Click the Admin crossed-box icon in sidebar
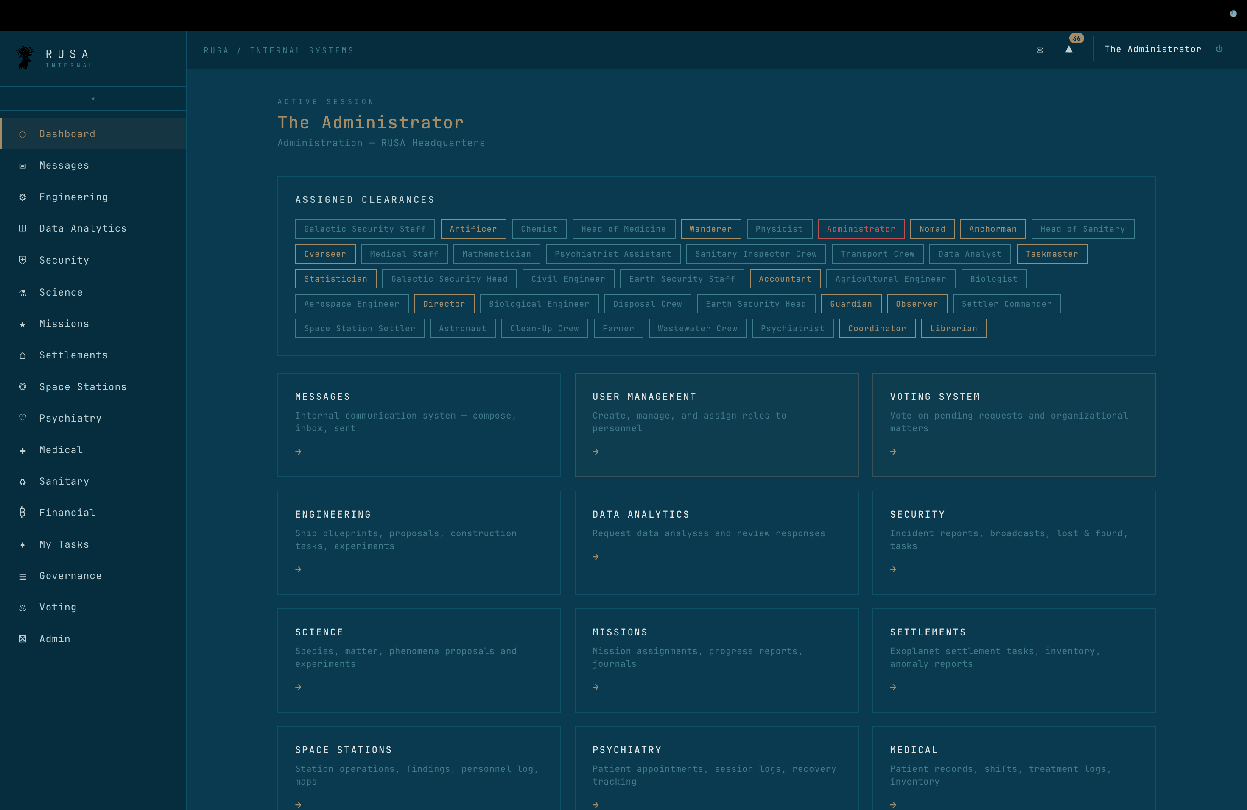 click(x=22, y=639)
